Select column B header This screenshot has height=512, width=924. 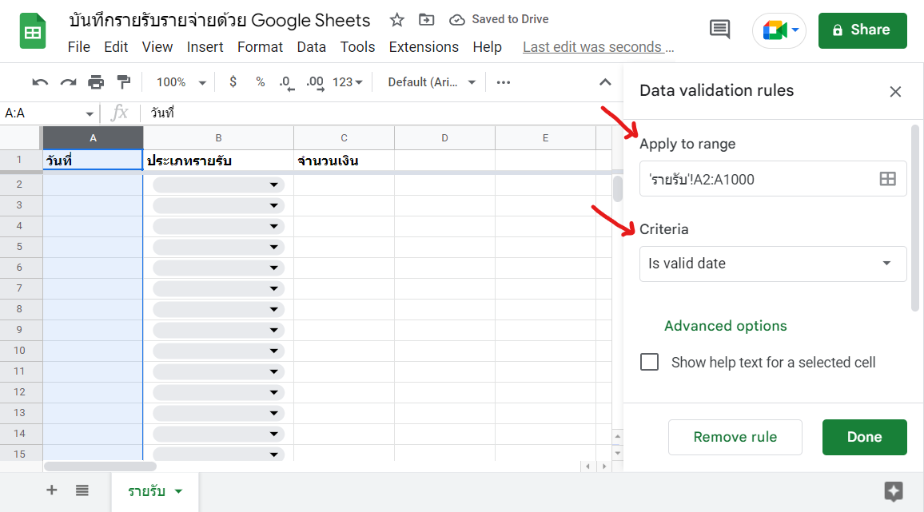[x=218, y=138]
